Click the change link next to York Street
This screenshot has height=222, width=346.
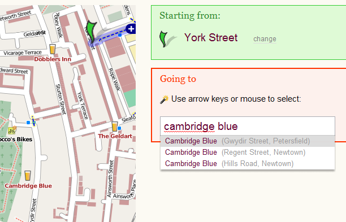(x=265, y=39)
